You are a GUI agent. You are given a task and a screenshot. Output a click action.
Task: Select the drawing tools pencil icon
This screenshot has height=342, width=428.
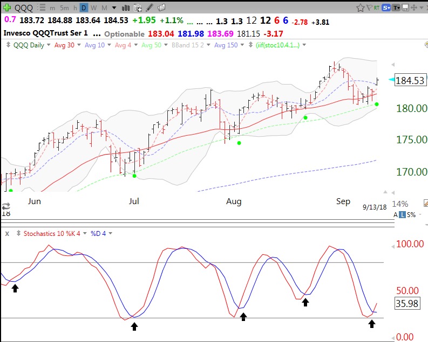150,8
